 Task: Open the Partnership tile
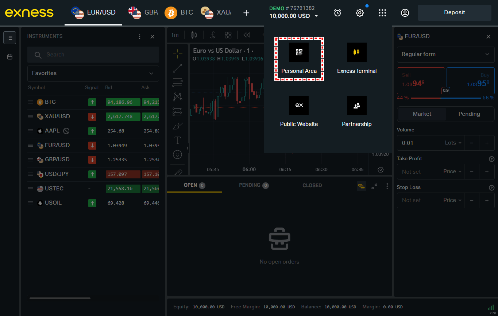[x=357, y=112]
